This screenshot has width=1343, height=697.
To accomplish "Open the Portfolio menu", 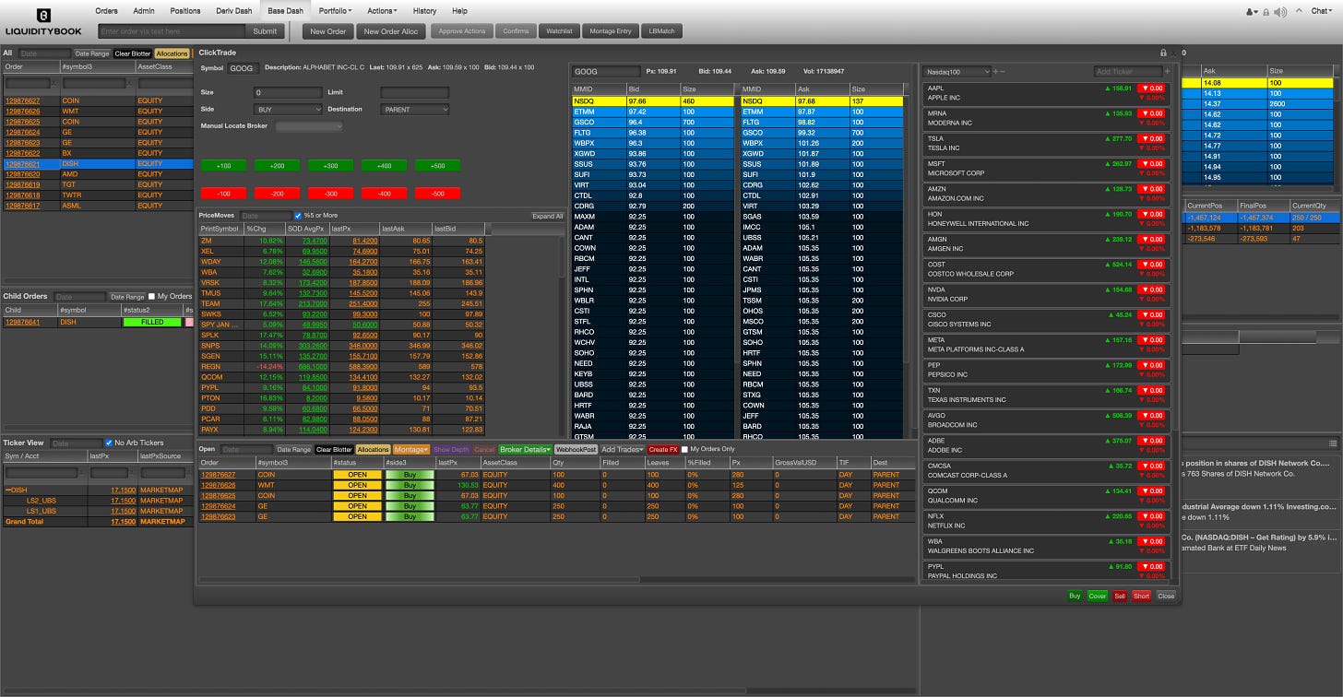I will click(335, 11).
